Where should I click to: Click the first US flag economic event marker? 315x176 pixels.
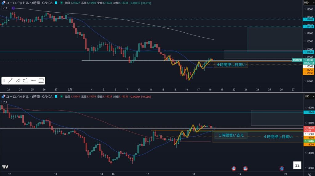[233, 169]
